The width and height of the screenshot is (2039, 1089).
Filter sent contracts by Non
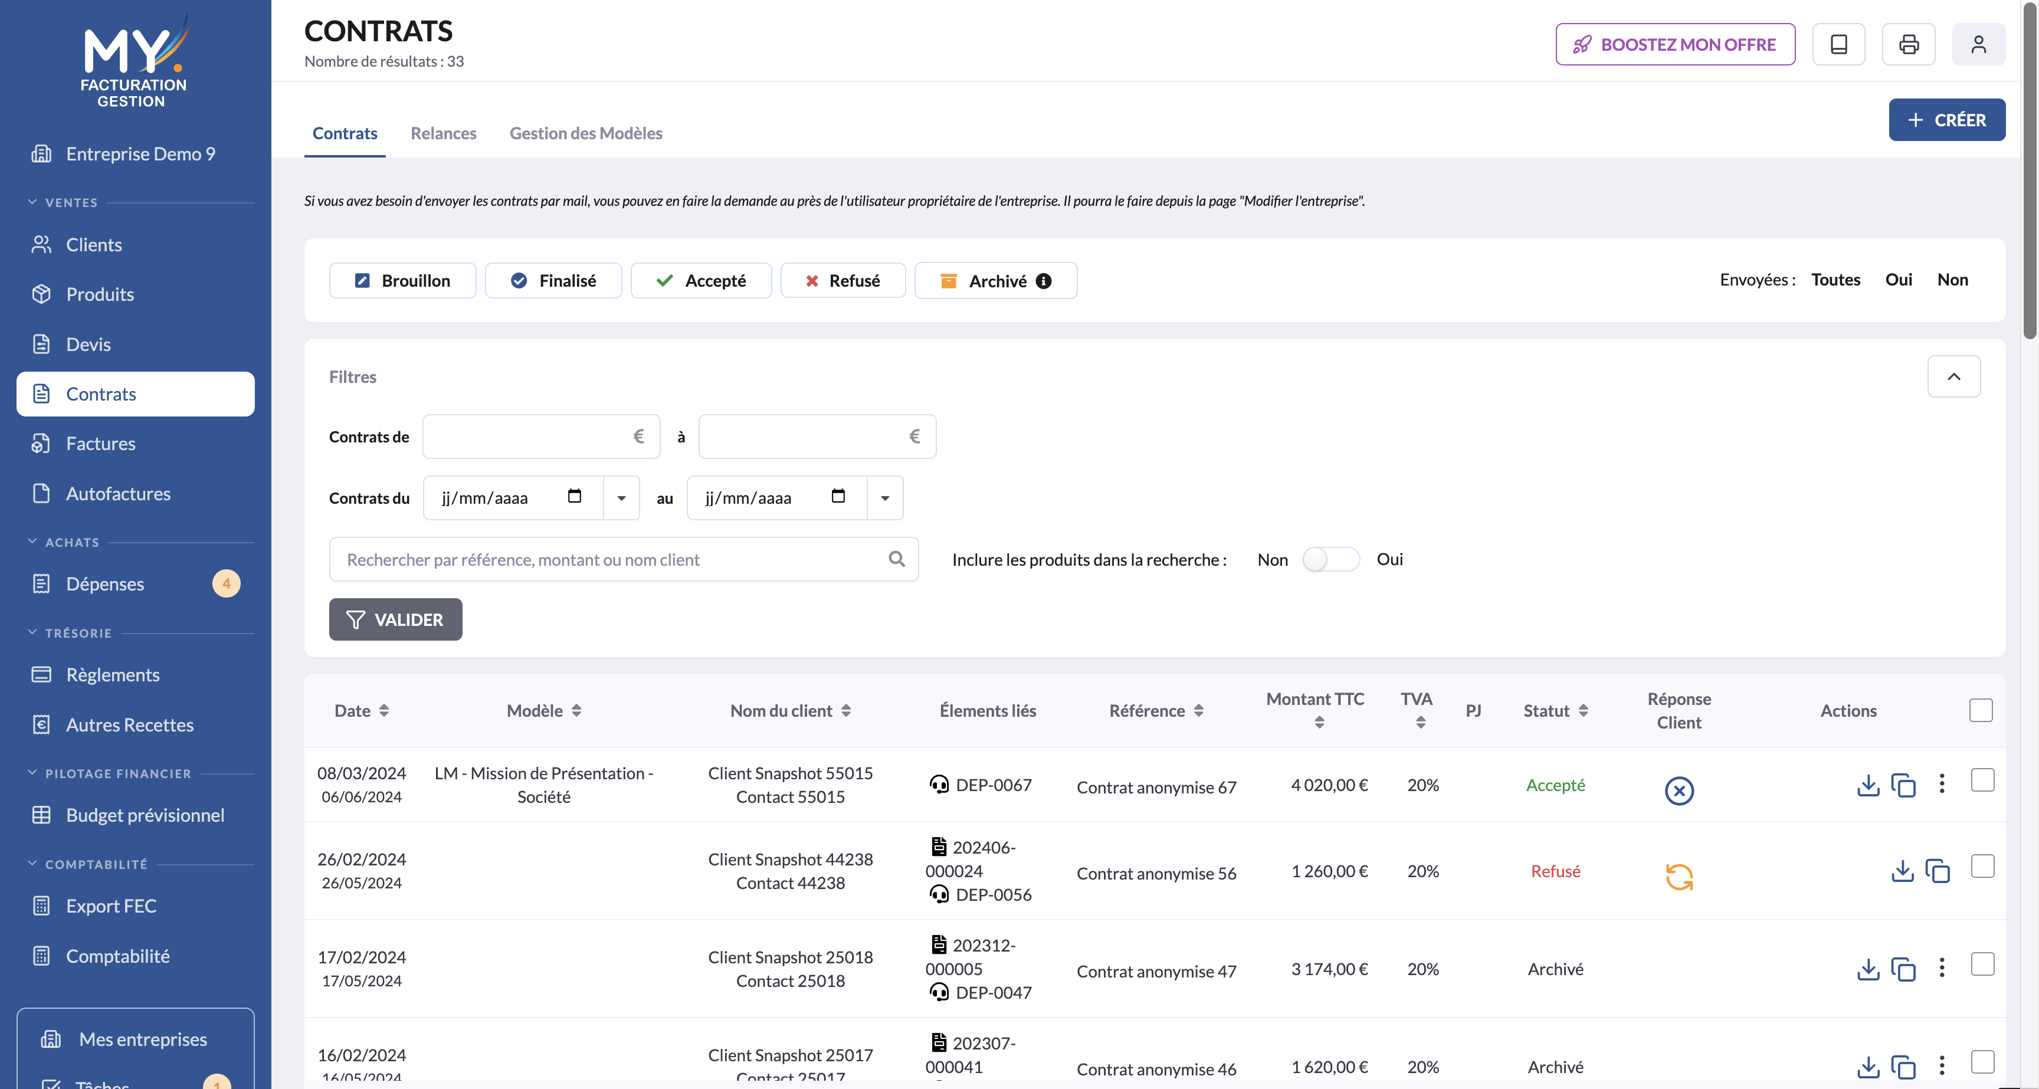point(1952,280)
